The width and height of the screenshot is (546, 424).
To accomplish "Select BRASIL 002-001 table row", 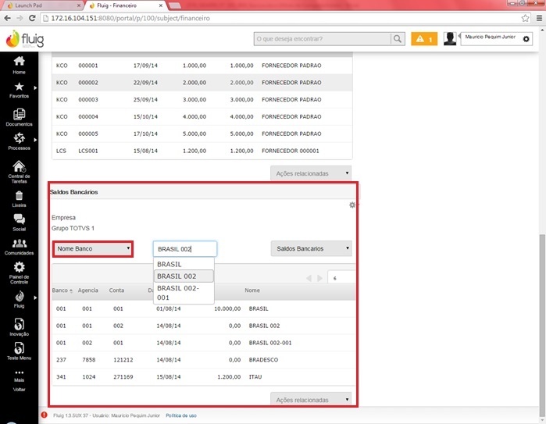I will tap(204, 343).
